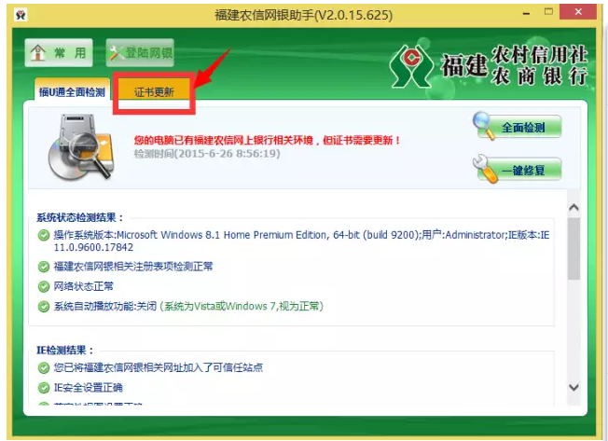The height and width of the screenshot is (441, 608).
Task: Click the magnifier icon on 全面检测
Action: point(483,125)
